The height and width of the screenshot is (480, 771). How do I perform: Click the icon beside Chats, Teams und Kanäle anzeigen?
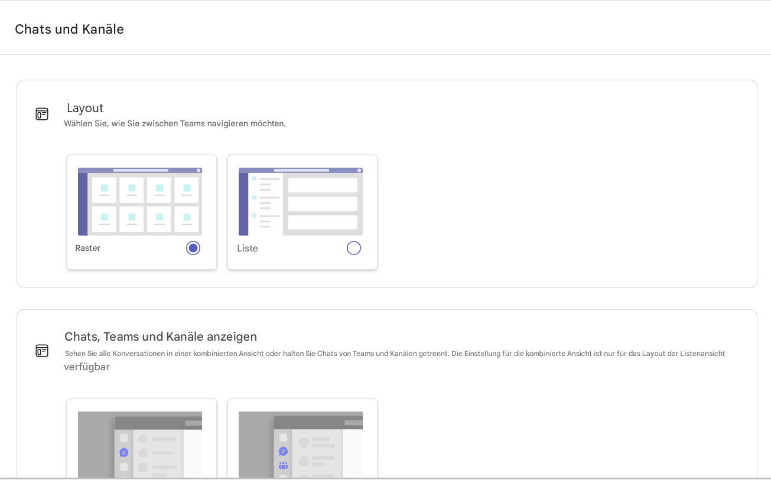point(42,351)
